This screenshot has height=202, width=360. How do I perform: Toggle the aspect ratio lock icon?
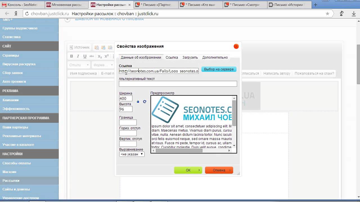tap(138, 102)
